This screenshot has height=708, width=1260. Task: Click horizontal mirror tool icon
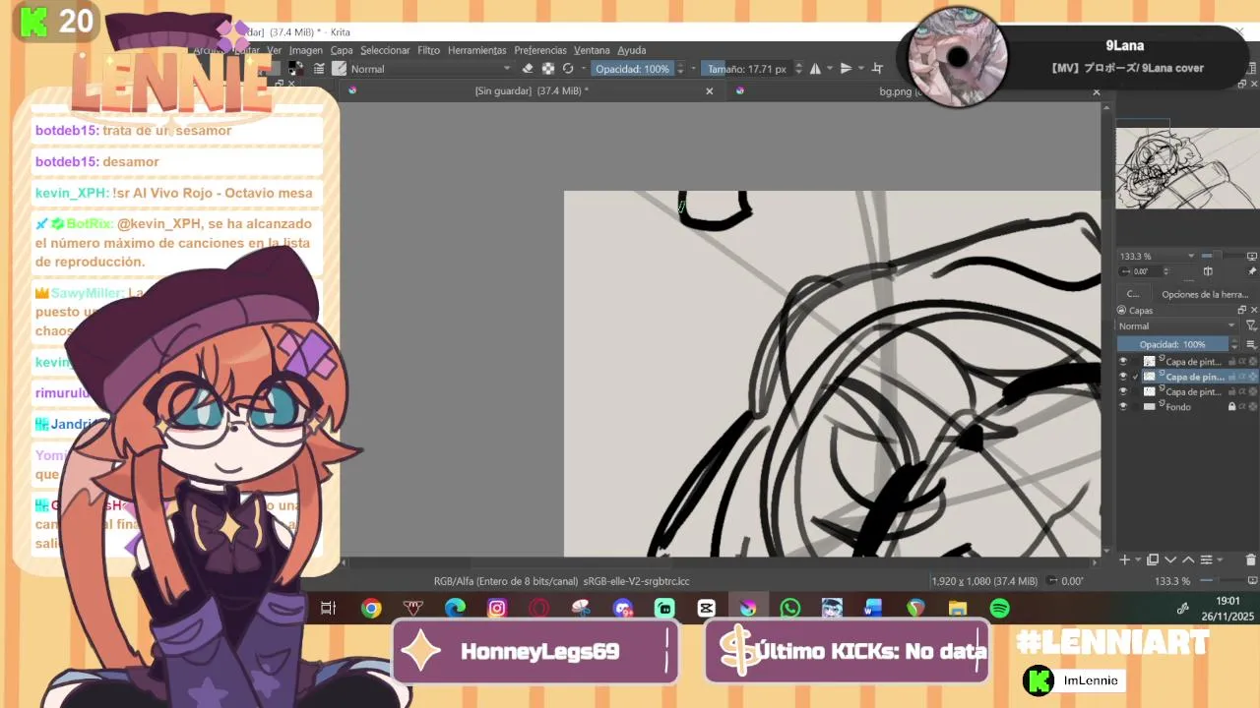[x=815, y=69]
